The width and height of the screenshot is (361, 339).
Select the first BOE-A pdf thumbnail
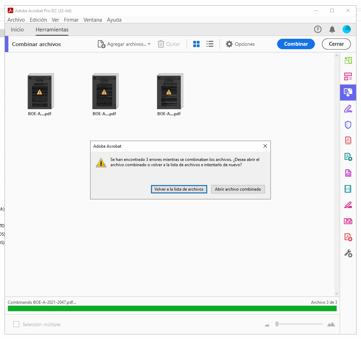pos(40,91)
